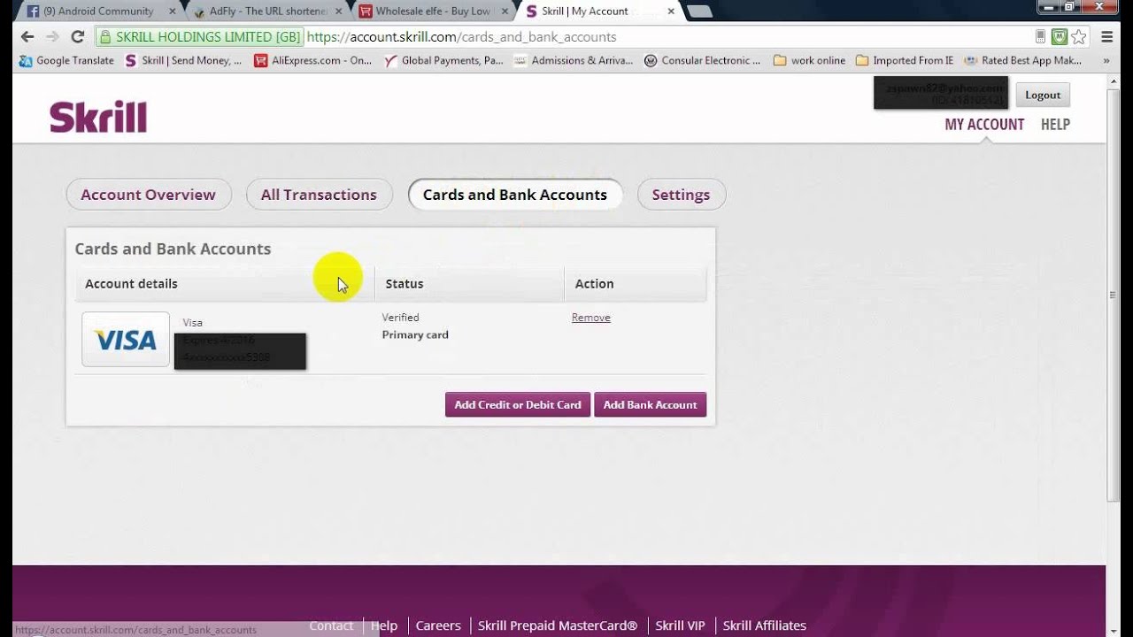1133x637 pixels.
Task: Click the Primary card label
Action: pos(415,334)
